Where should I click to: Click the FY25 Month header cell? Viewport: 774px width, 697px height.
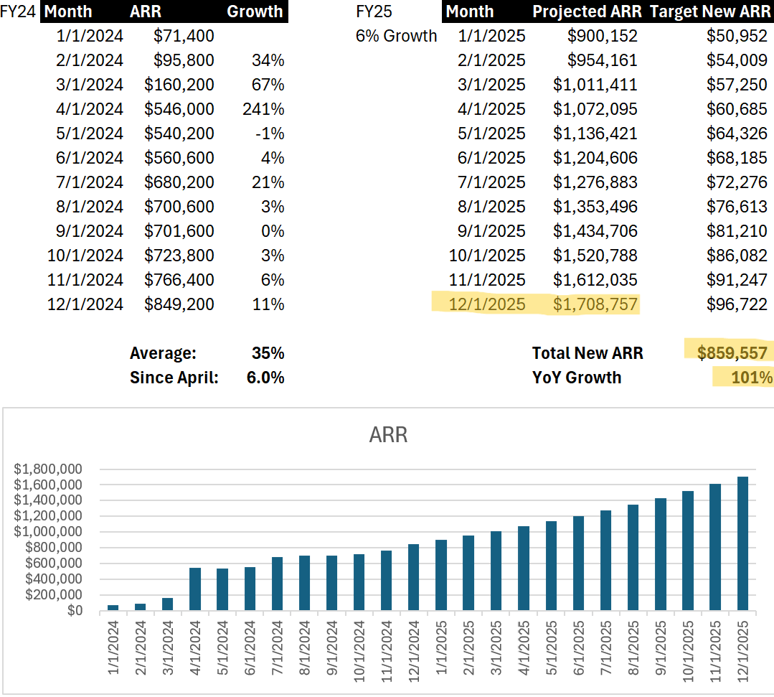[x=470, y=11]
